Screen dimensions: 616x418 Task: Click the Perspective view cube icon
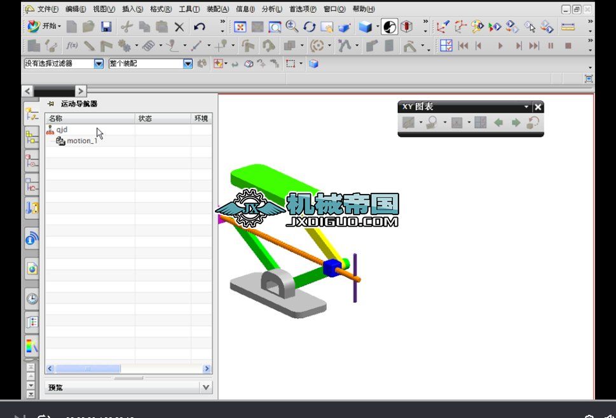point(345,27)
